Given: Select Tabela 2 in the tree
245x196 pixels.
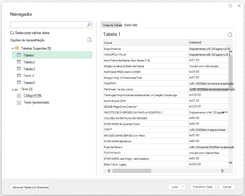Looking at the screenshot, I should 29,62.
